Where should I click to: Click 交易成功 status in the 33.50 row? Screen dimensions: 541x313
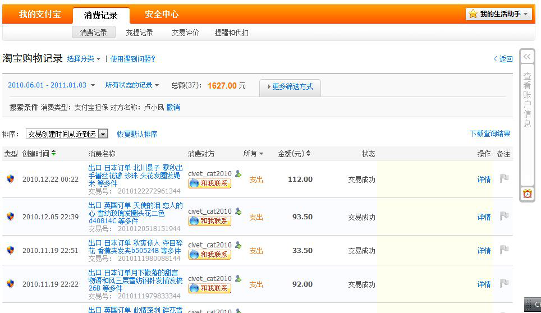pyautogui.click(x=361, y=251)
